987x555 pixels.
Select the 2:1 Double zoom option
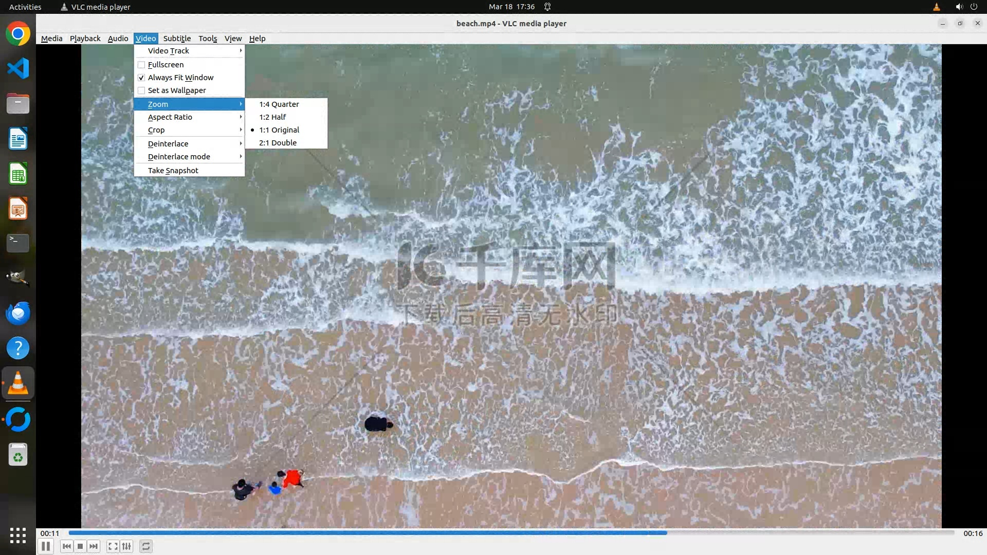pyautogui.click(x=278, y=143)
